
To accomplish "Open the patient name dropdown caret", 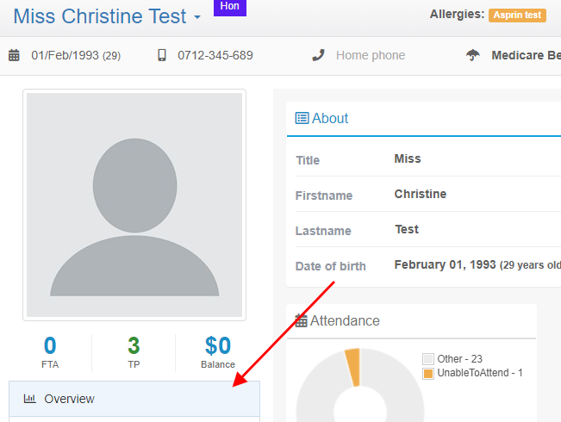I will click(x=197, y=17).
